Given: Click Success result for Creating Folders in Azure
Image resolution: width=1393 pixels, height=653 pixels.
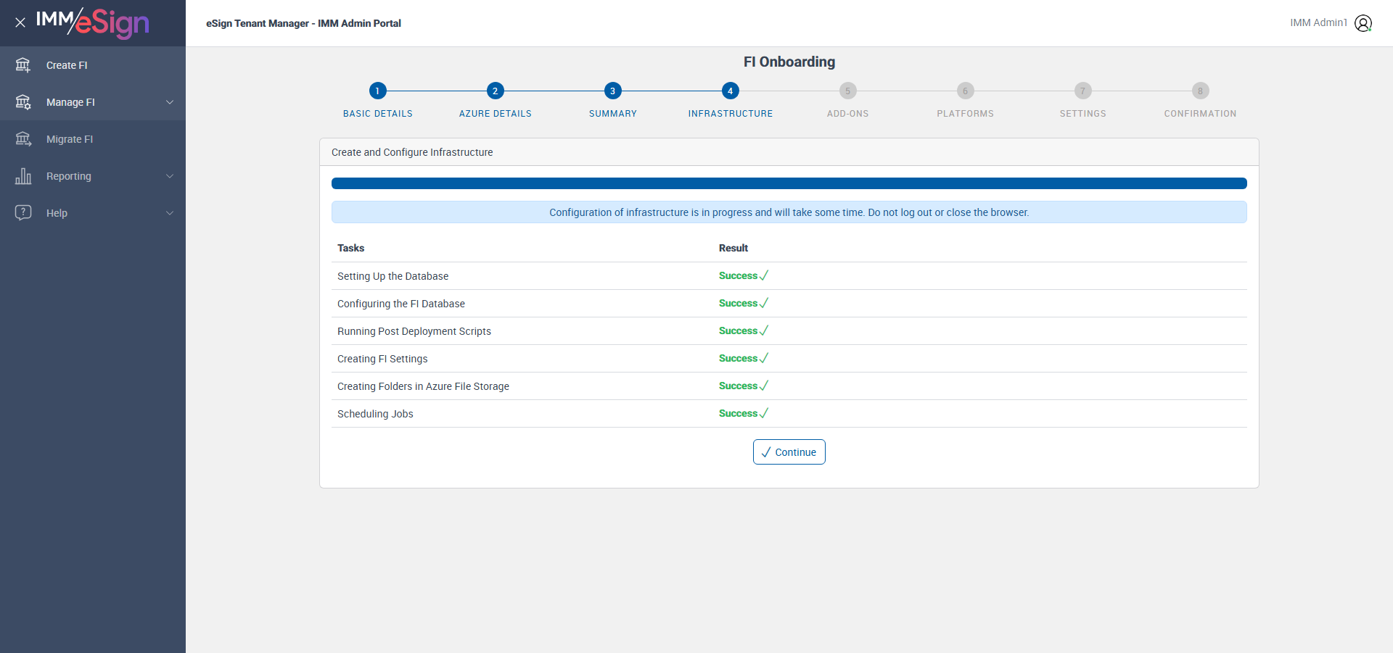Looking at the screenshot, I should point(744,386).
